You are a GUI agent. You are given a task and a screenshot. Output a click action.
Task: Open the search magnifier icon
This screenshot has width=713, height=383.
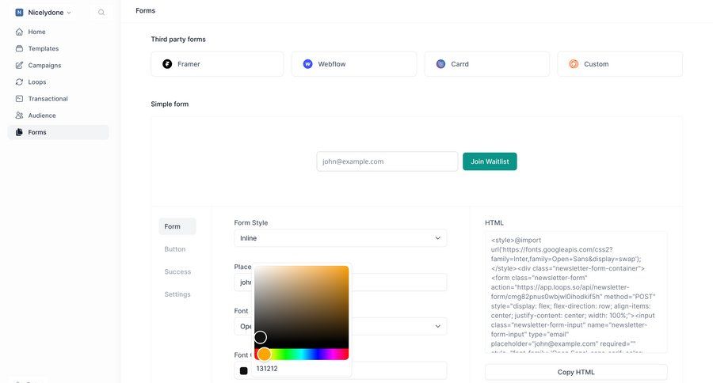pyautogui.click(x=101, y=13)
